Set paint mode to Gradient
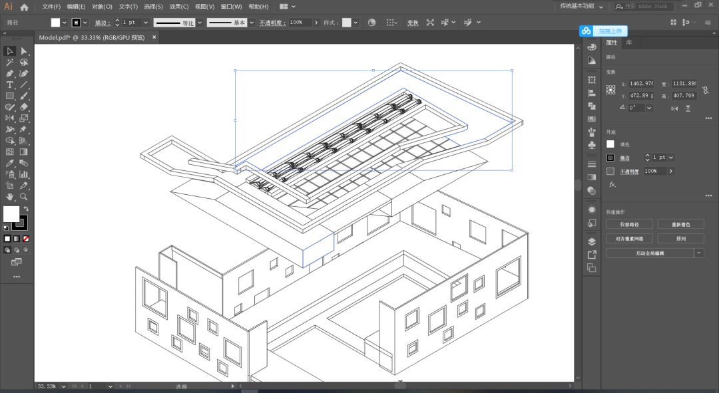Screen dimensions: 719x393 click(x=17, y=239)
